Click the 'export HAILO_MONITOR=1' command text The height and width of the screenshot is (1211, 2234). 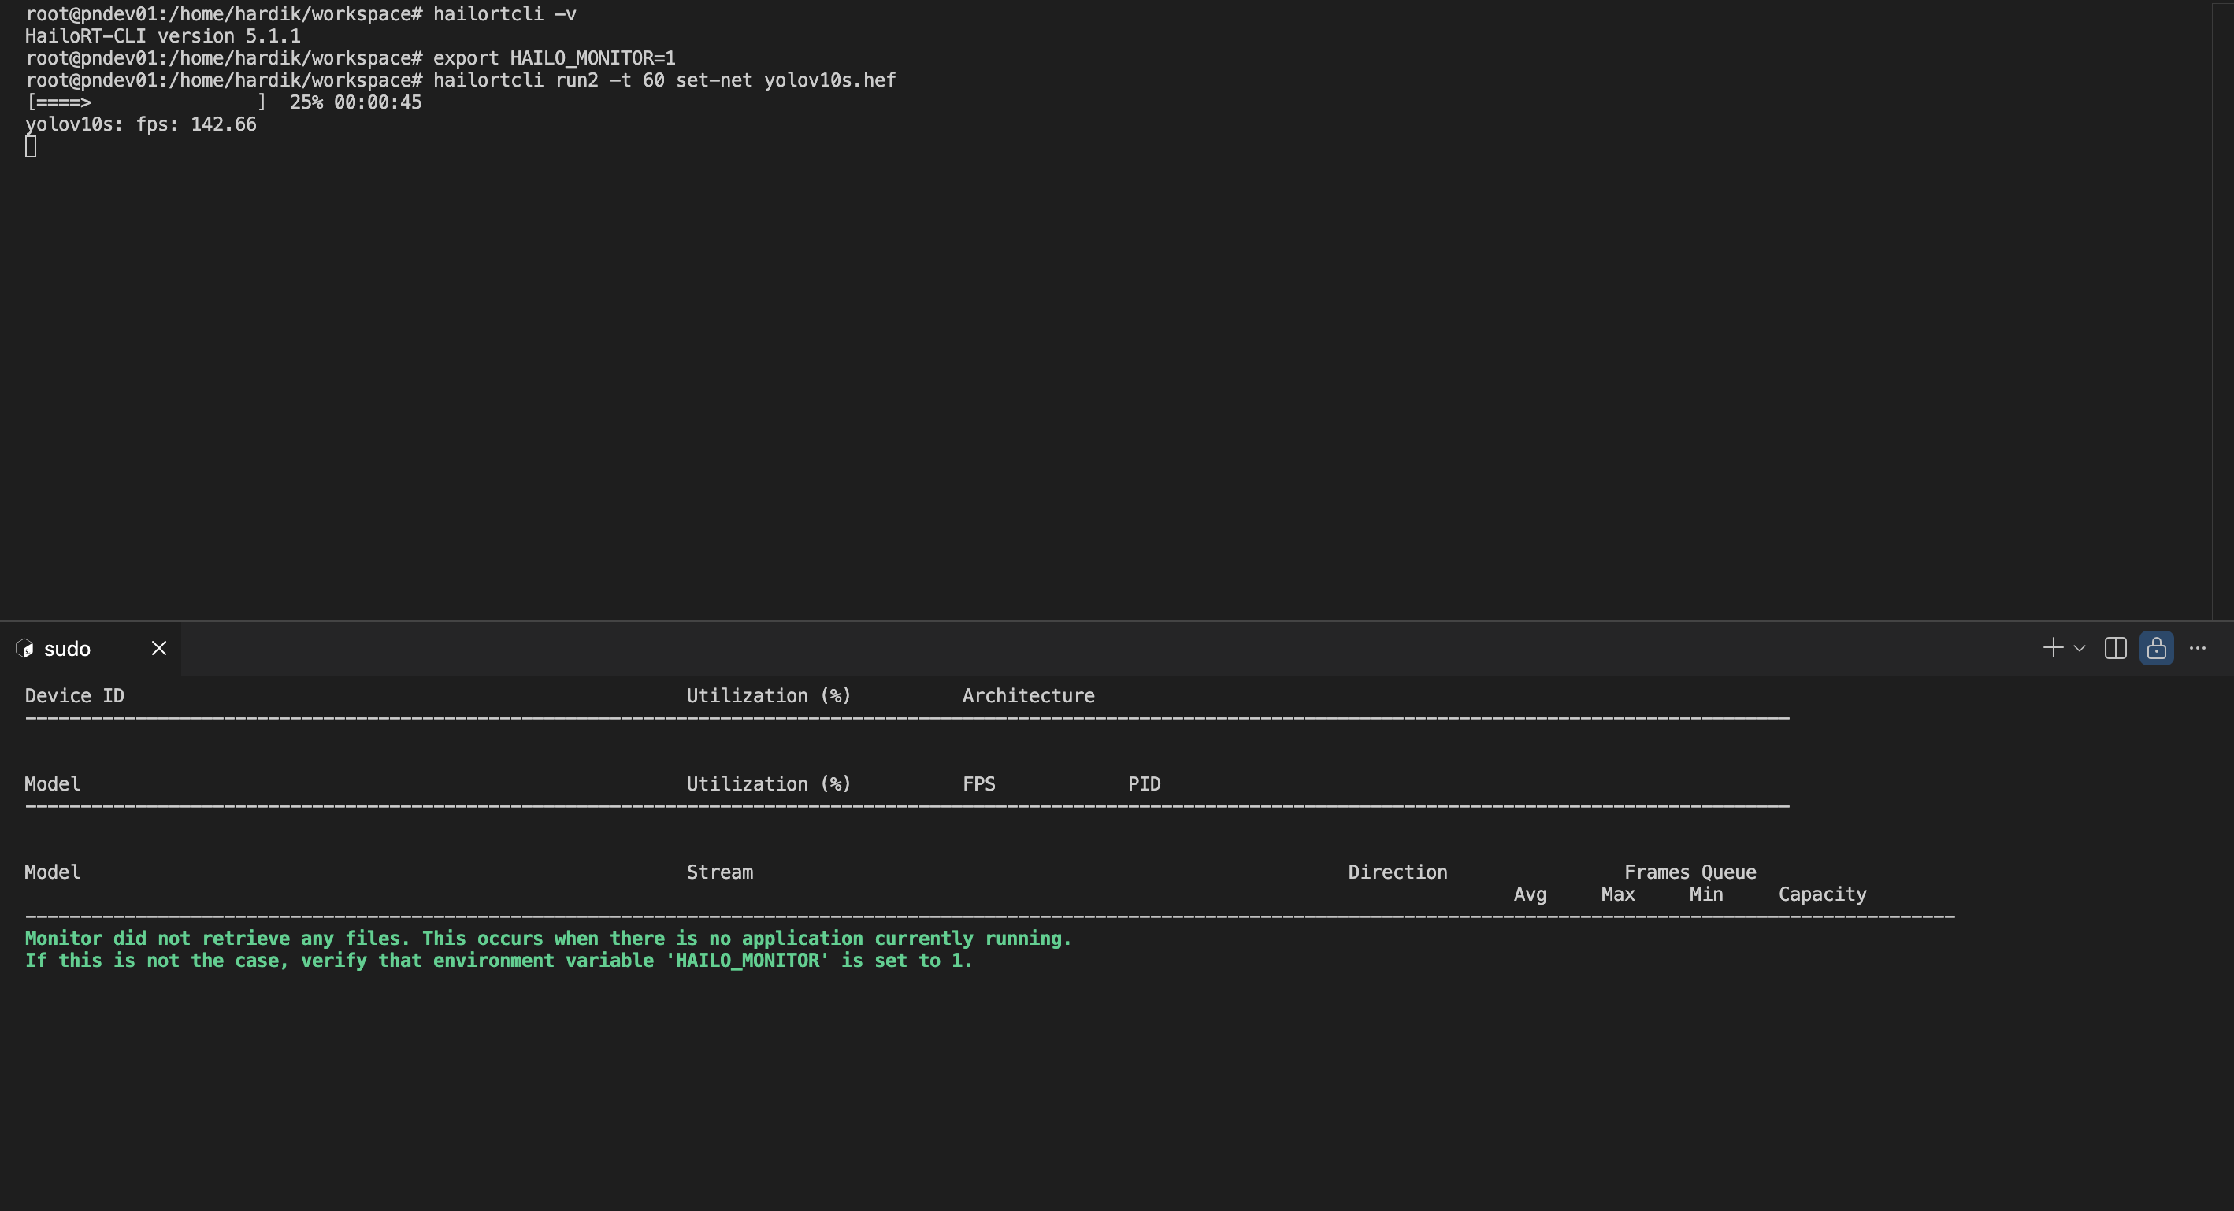[x=553, y=58]
